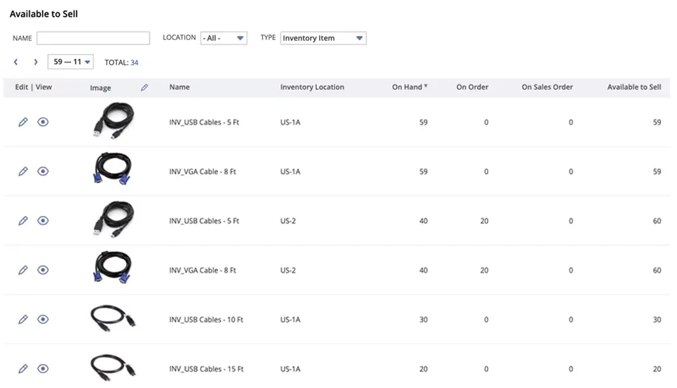Screen dimensions: 677x388
Task: View the USB Cables 5 Ft US-2 row via eye icon
Action: [x=43, y=221]
